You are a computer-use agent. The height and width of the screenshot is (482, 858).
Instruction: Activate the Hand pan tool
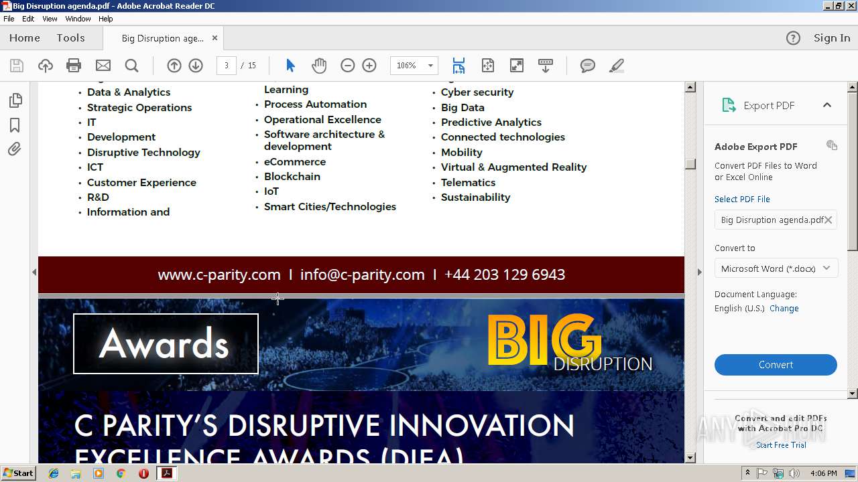(319, 66)
